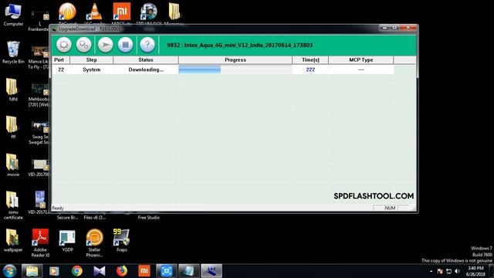Launch Google Chrome from the taskbar
494x278 pixels.
(77, 271)
